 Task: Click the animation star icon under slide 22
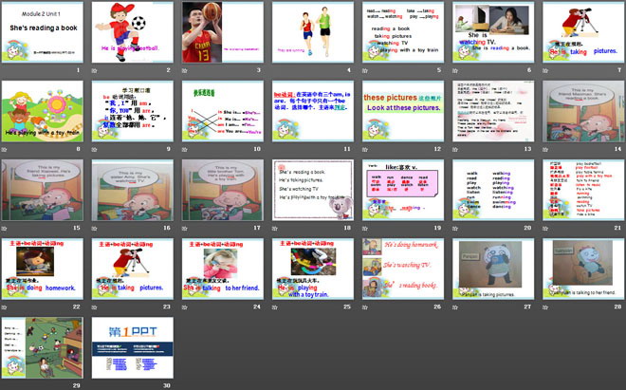(5, 307)
